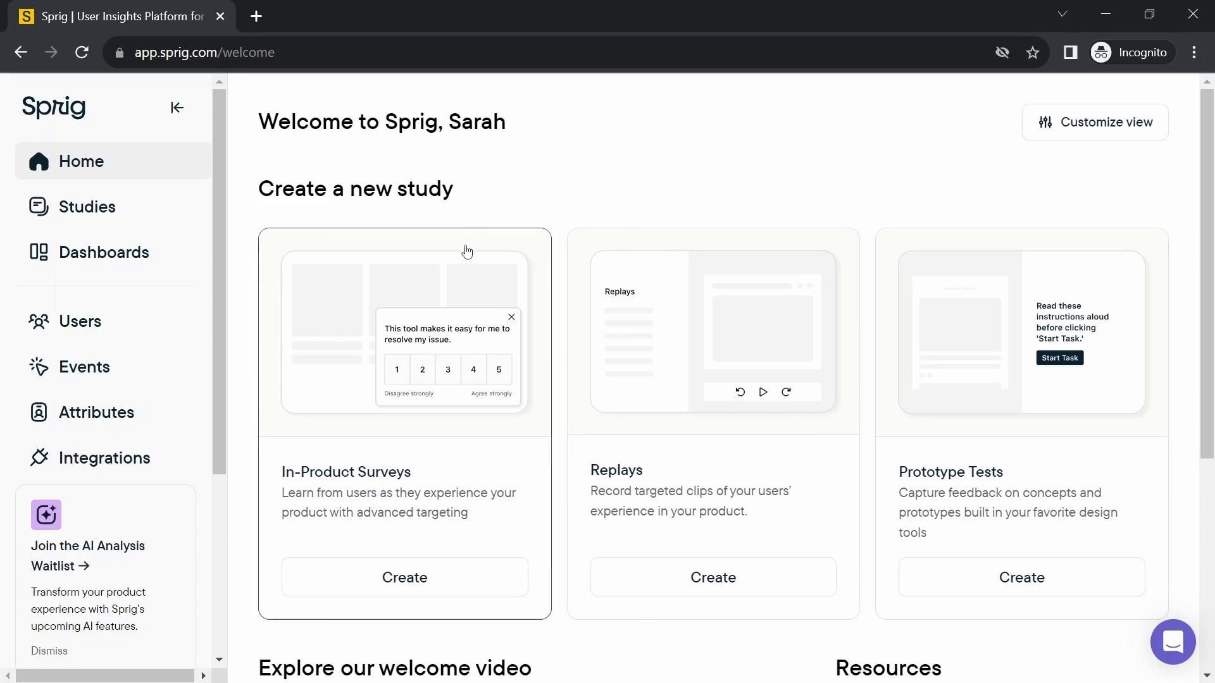1215x683 pixels.
Task: Create a new Prototype Test
Action: click(x=1021, y=577)
